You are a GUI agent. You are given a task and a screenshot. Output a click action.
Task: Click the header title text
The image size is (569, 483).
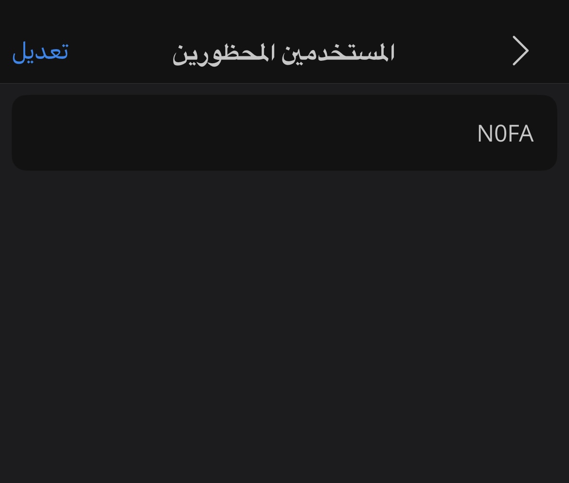(x=284, y=53)
